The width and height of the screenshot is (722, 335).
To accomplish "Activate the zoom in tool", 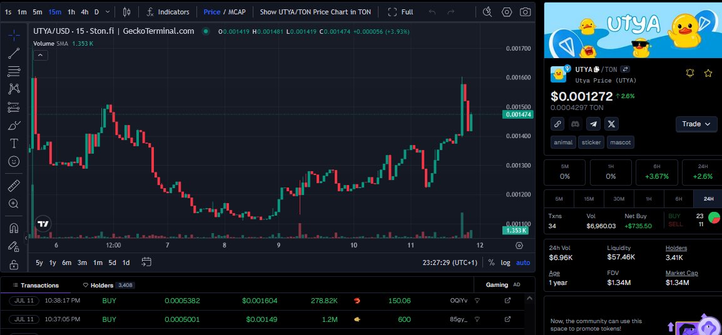I will point(14,204).
